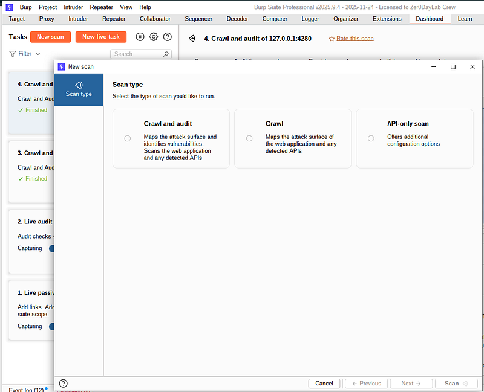Switch to the Learn tab
The width and height of the screenshot is (484, 392).
(465, 19)
